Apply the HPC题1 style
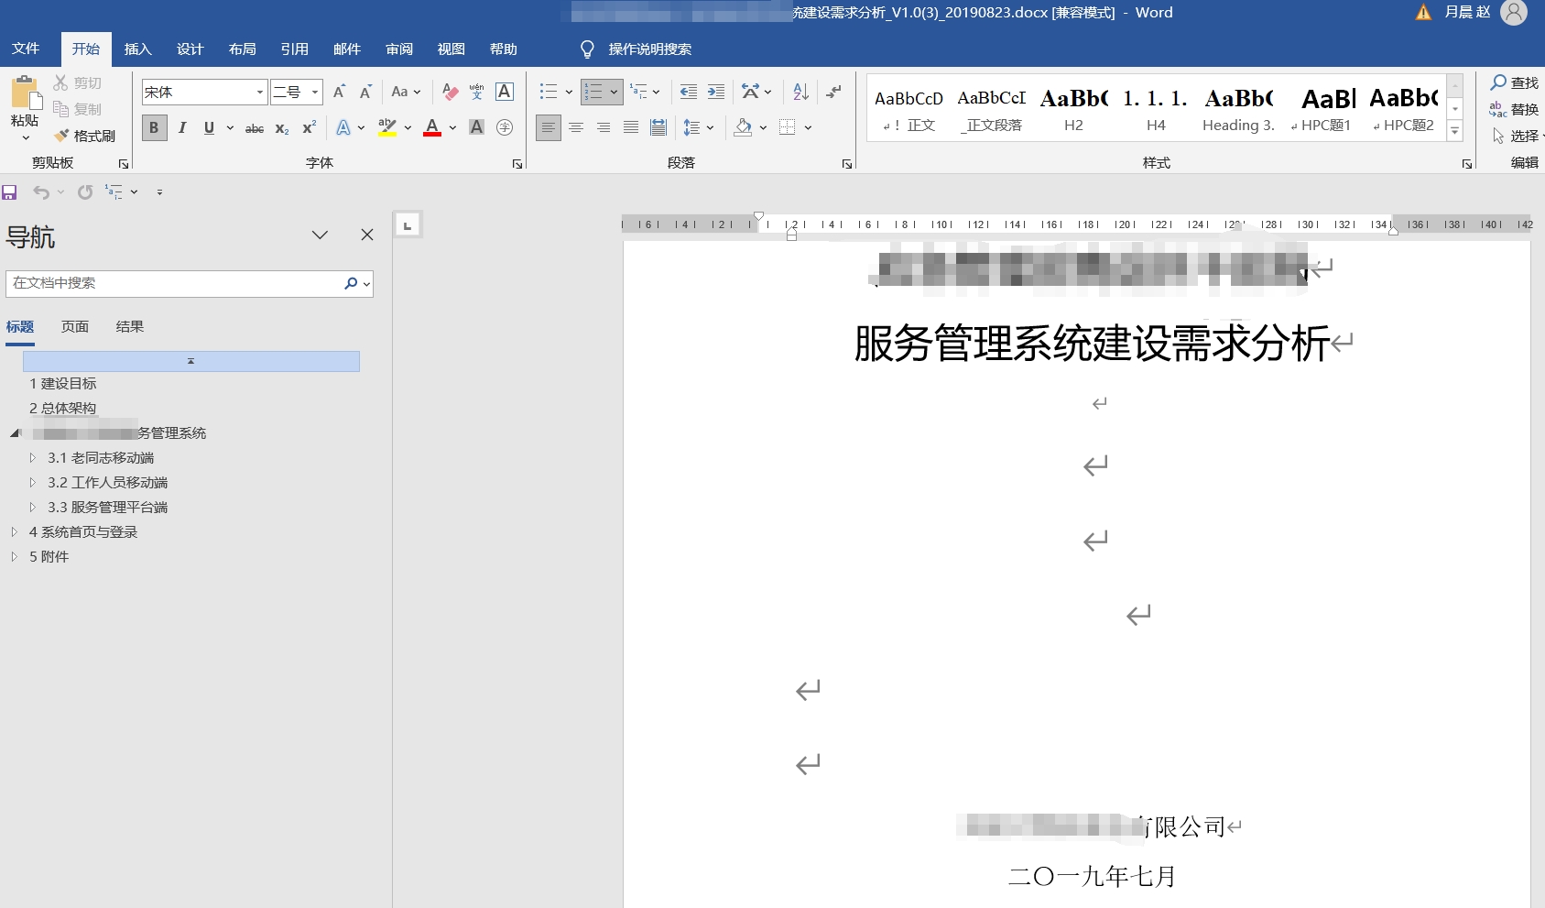The image size is (1545, 908). (x=1321, y=109)
